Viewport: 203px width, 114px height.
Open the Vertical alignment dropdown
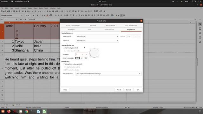(x=97, y=41)
